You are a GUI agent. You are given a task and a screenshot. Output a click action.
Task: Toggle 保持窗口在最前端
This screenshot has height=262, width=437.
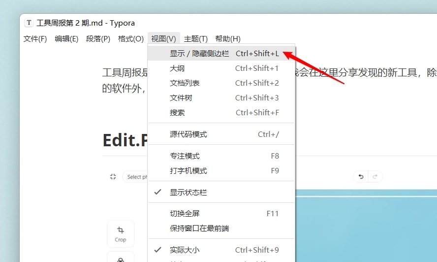click(x=221, y=228)
